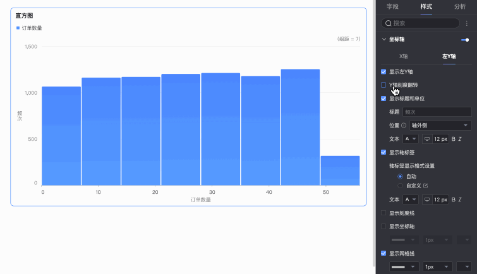Toggle the 坐标轴 switch off

pos(465,40)
